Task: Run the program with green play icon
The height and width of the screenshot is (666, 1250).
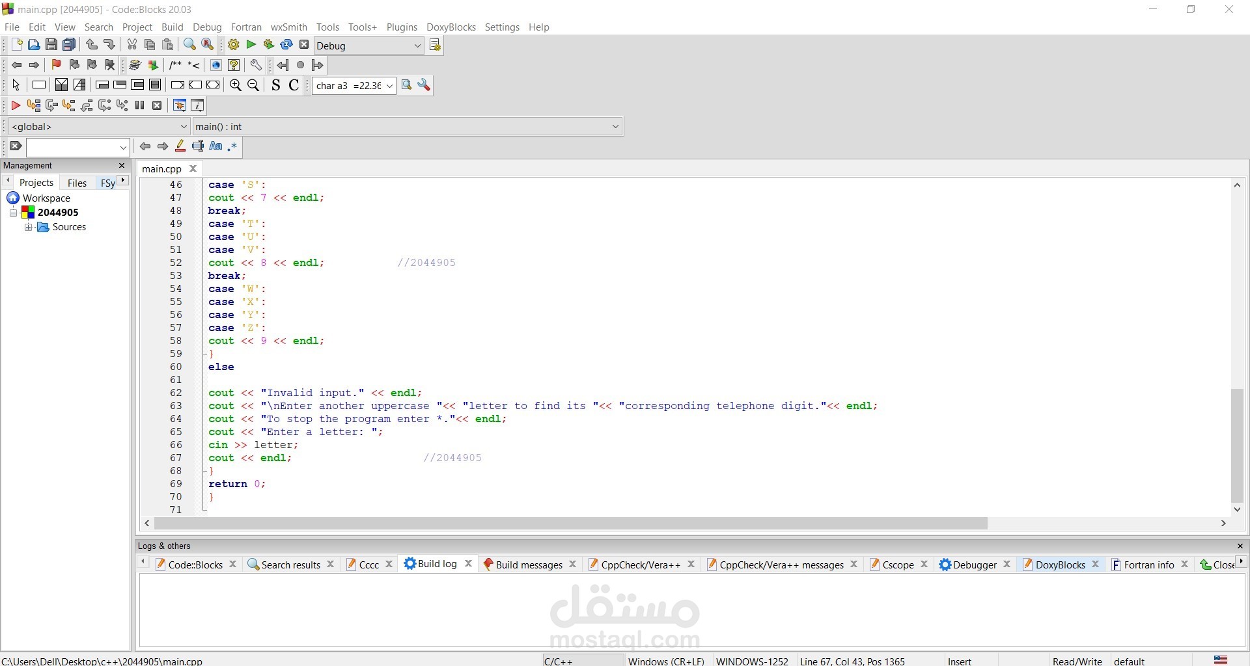Action: click(251, 45)
